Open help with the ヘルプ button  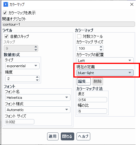click(x=83, y=136)
